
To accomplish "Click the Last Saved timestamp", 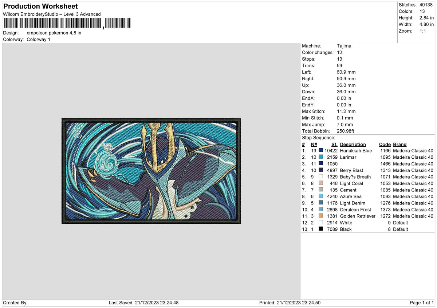I will point(143,303).
